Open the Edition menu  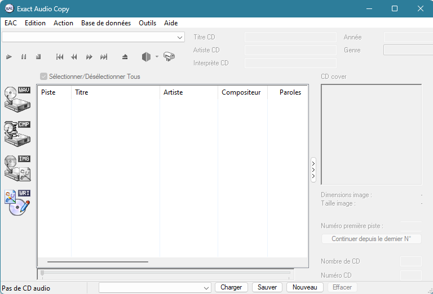(x=35, y=23)
